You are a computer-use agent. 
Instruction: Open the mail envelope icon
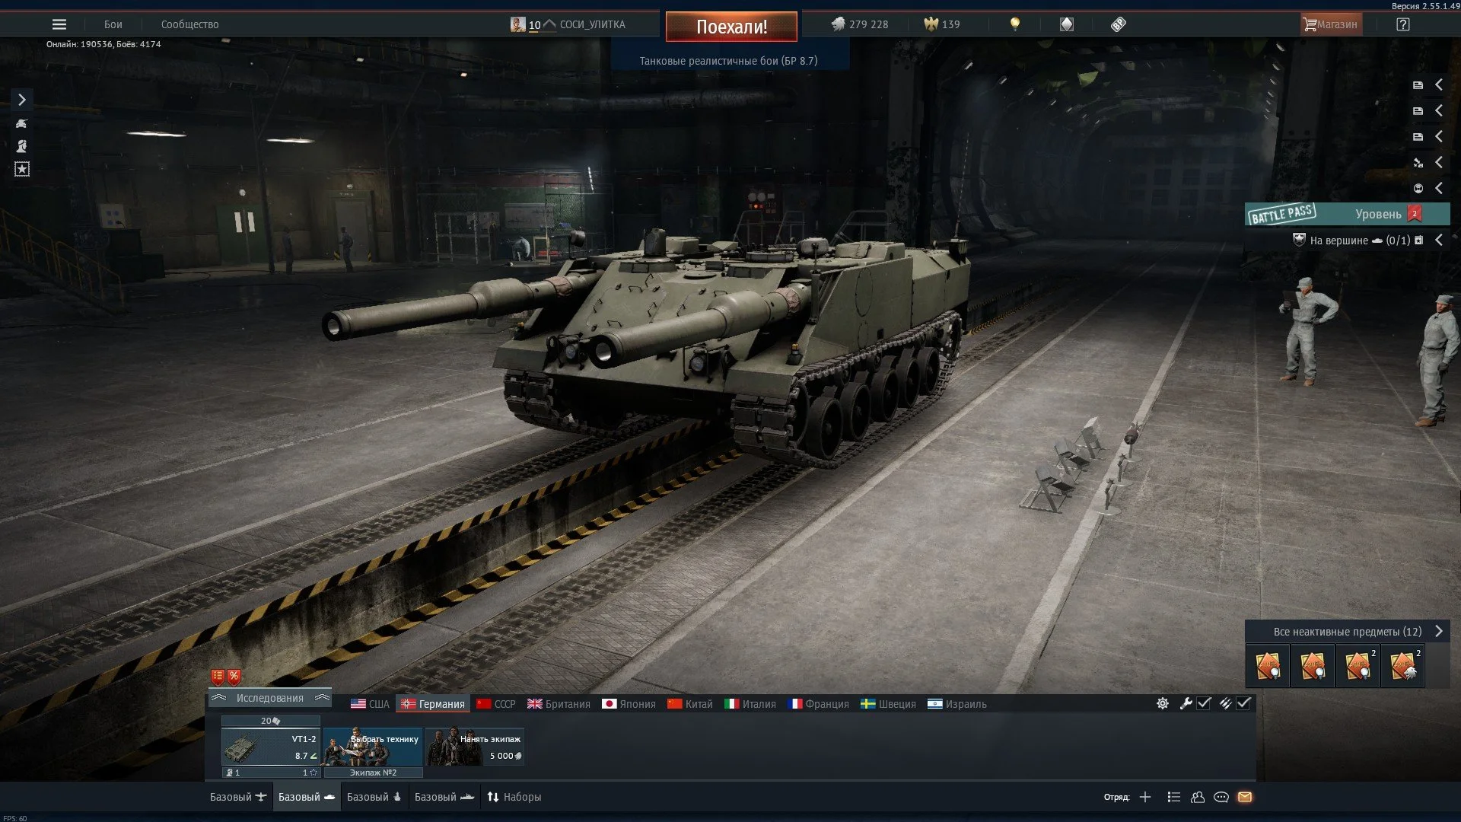(1245, 797)
